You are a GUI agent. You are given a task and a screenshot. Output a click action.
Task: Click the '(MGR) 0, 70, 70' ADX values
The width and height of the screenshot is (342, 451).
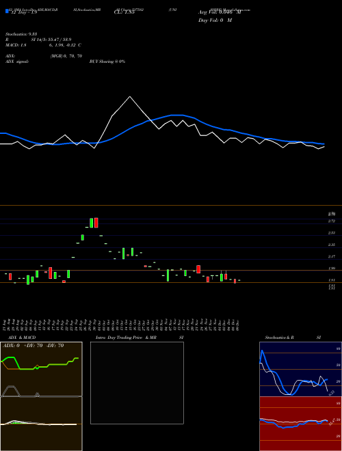point(66,56)
